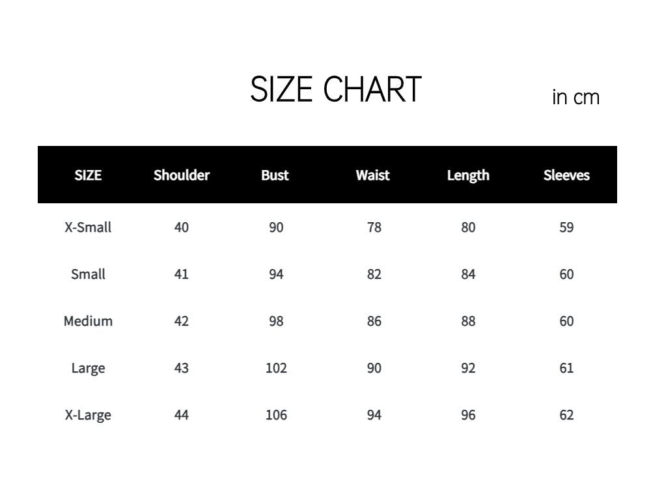Select the Sleeves column header

[566, 175]
